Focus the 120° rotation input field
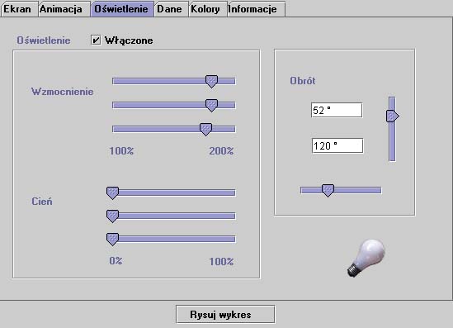The height and width of the screenshot is (328, 453). pos(337,145)
